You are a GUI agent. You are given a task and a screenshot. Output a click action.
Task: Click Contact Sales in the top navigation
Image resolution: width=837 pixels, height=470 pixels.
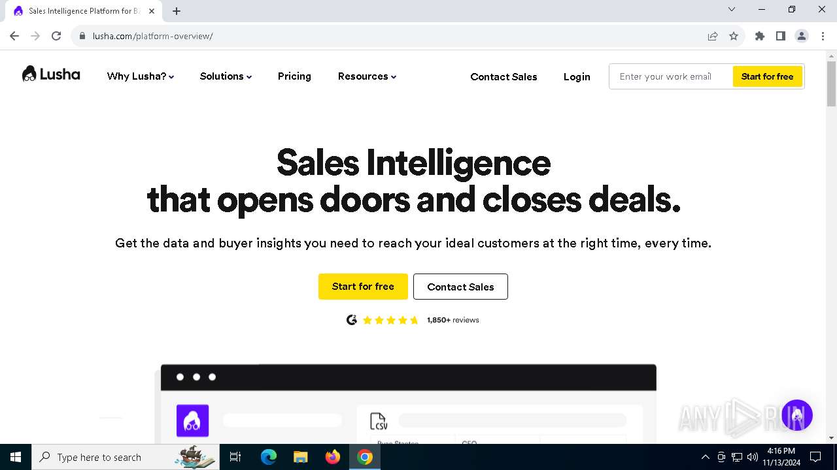click(x=504, y=77)
